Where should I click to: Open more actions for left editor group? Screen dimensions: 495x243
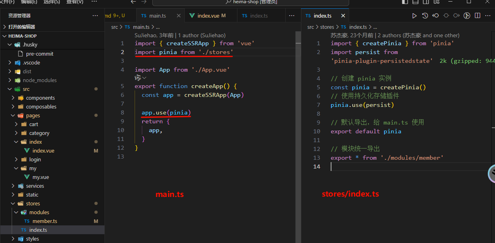[x=292, y=16]
